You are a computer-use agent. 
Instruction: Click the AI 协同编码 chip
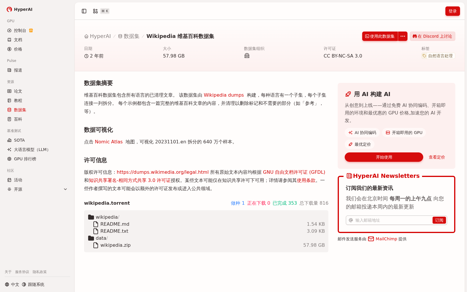362,133
